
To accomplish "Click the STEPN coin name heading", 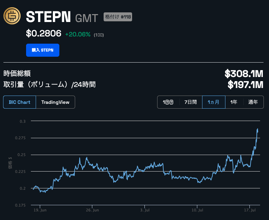I will [x=48, y=16].
